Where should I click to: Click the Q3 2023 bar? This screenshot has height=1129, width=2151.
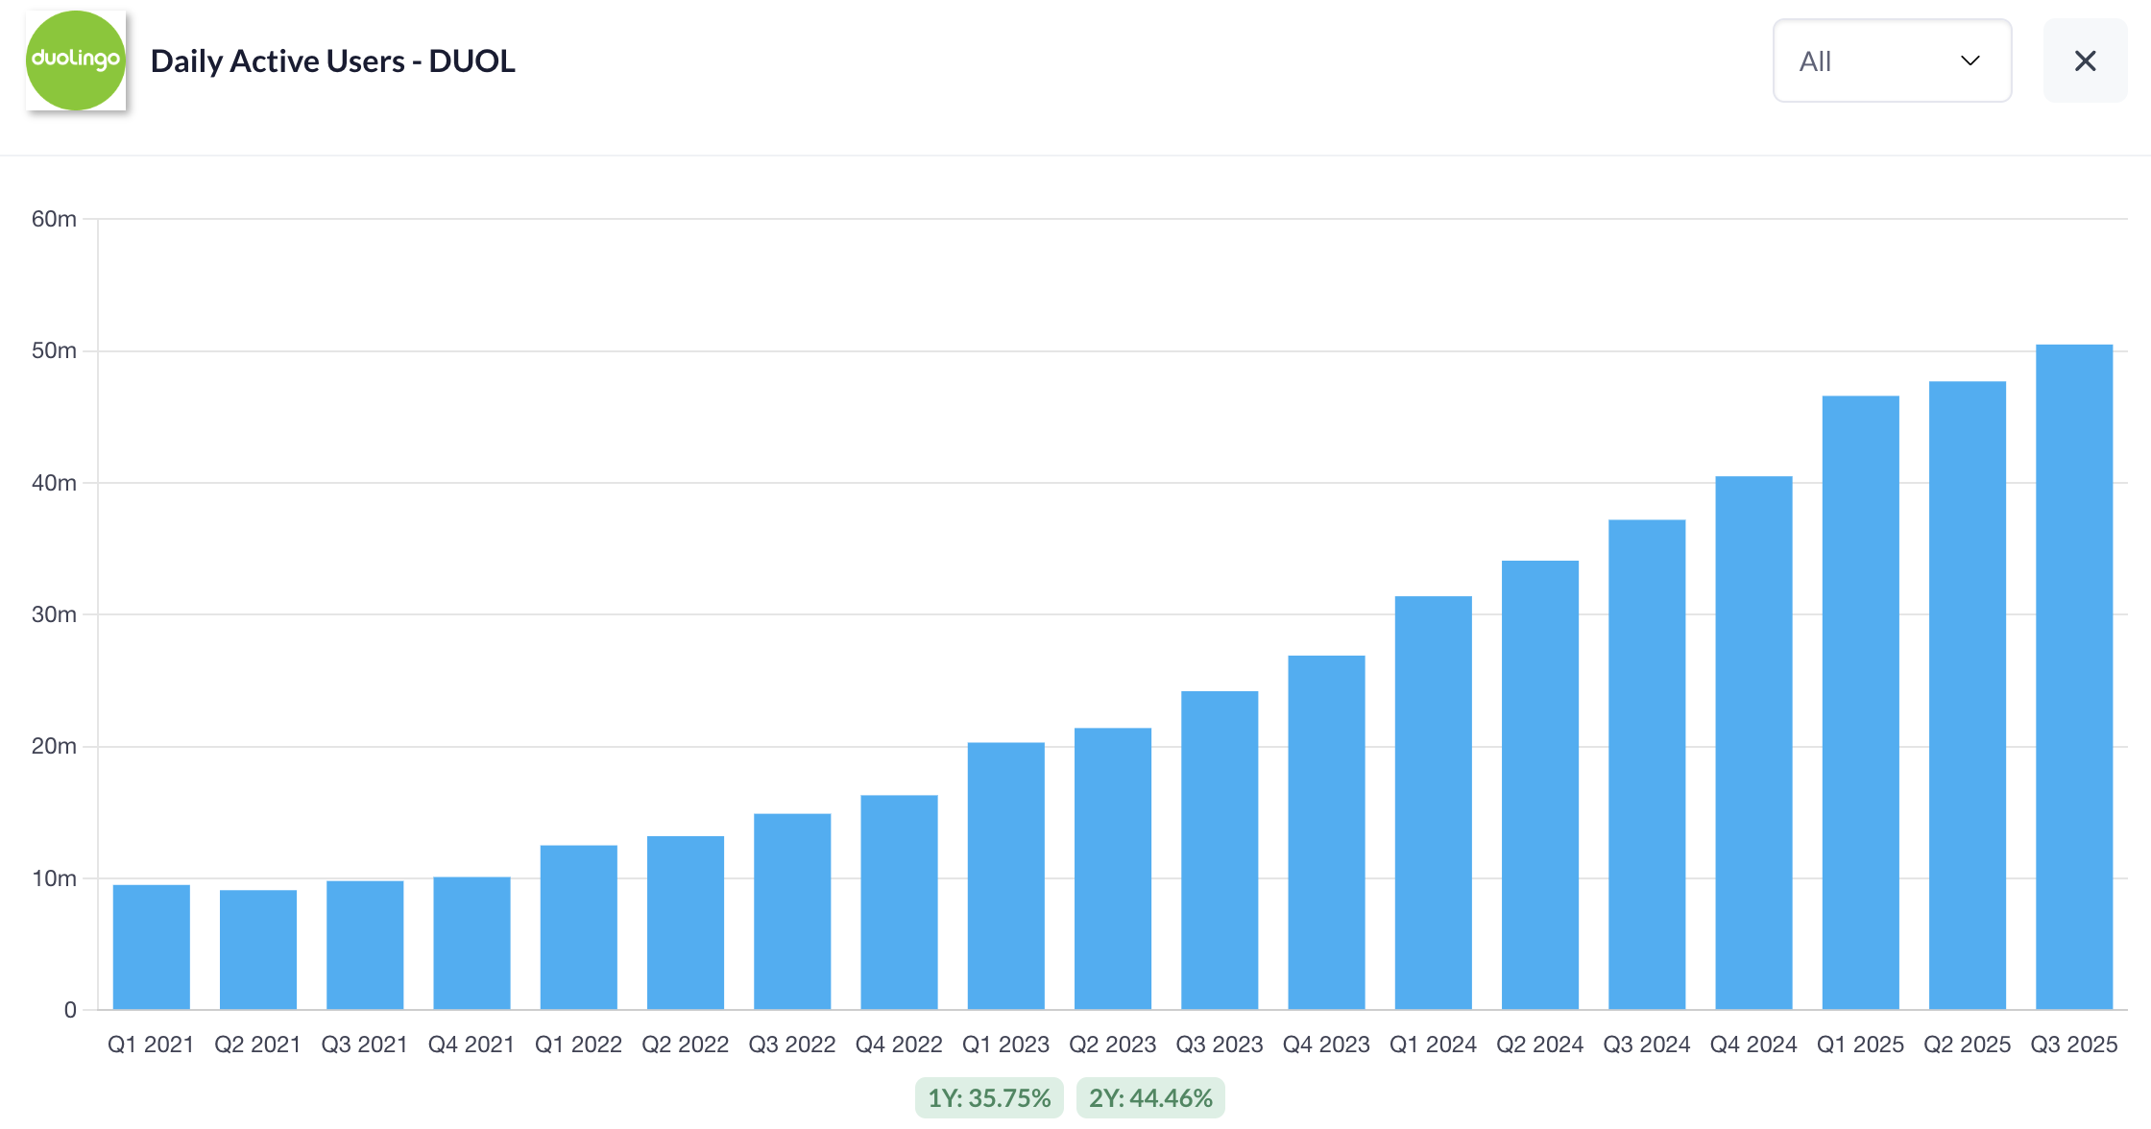tap(1220, 850)
